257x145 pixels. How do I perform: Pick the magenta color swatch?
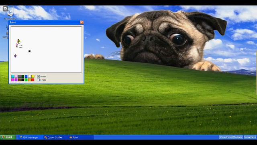click(12, 80)
